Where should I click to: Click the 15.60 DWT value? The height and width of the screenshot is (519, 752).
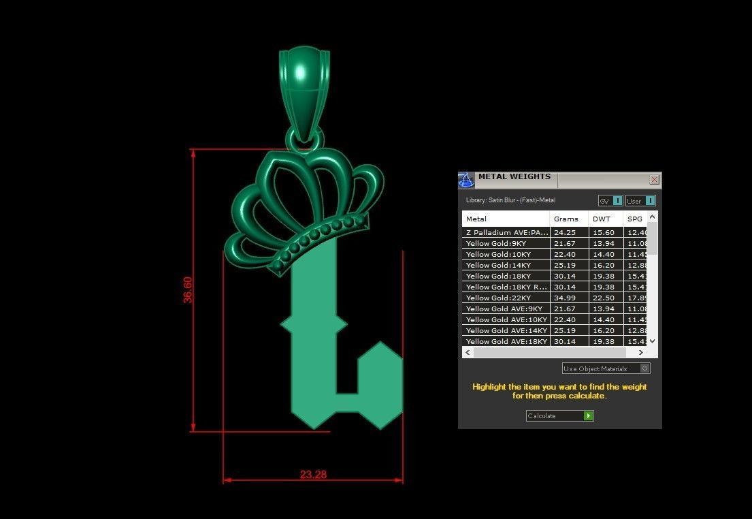pos(604,232)
